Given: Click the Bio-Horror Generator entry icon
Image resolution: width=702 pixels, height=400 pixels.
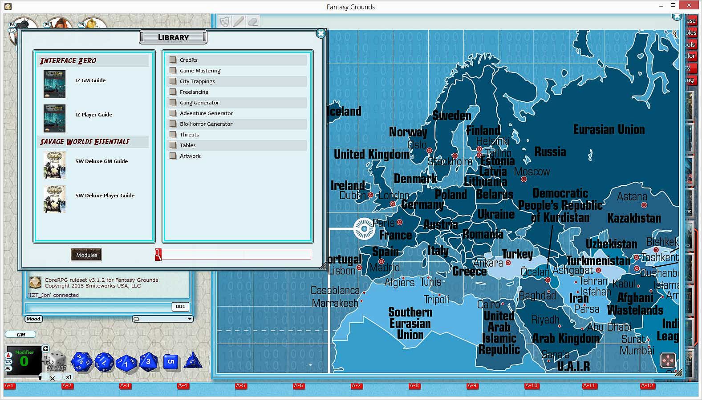Looking at the screenshot, I should pyautogui.click(x=173, y=124).
